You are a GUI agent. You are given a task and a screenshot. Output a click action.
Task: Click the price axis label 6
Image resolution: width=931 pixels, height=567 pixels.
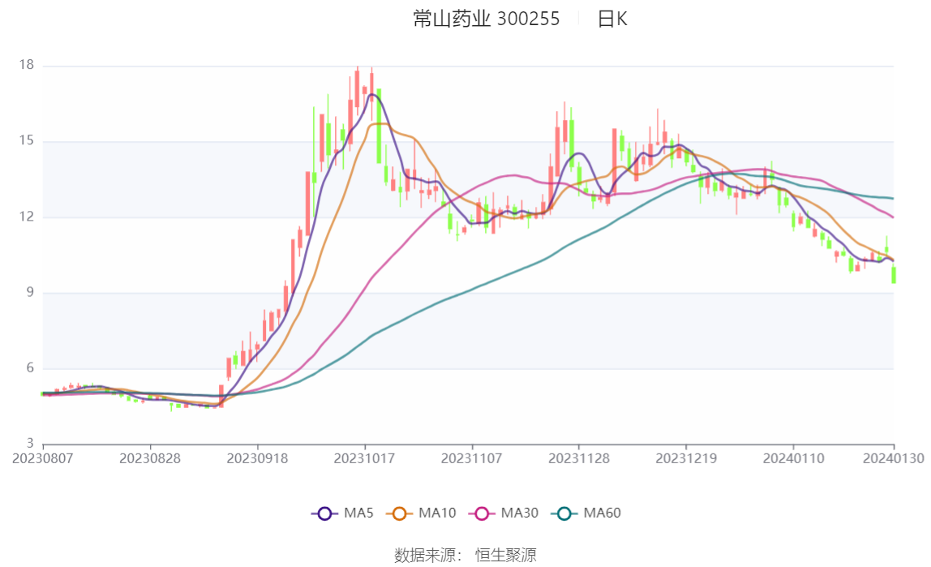pyautogui.click(x=30, y=367)
